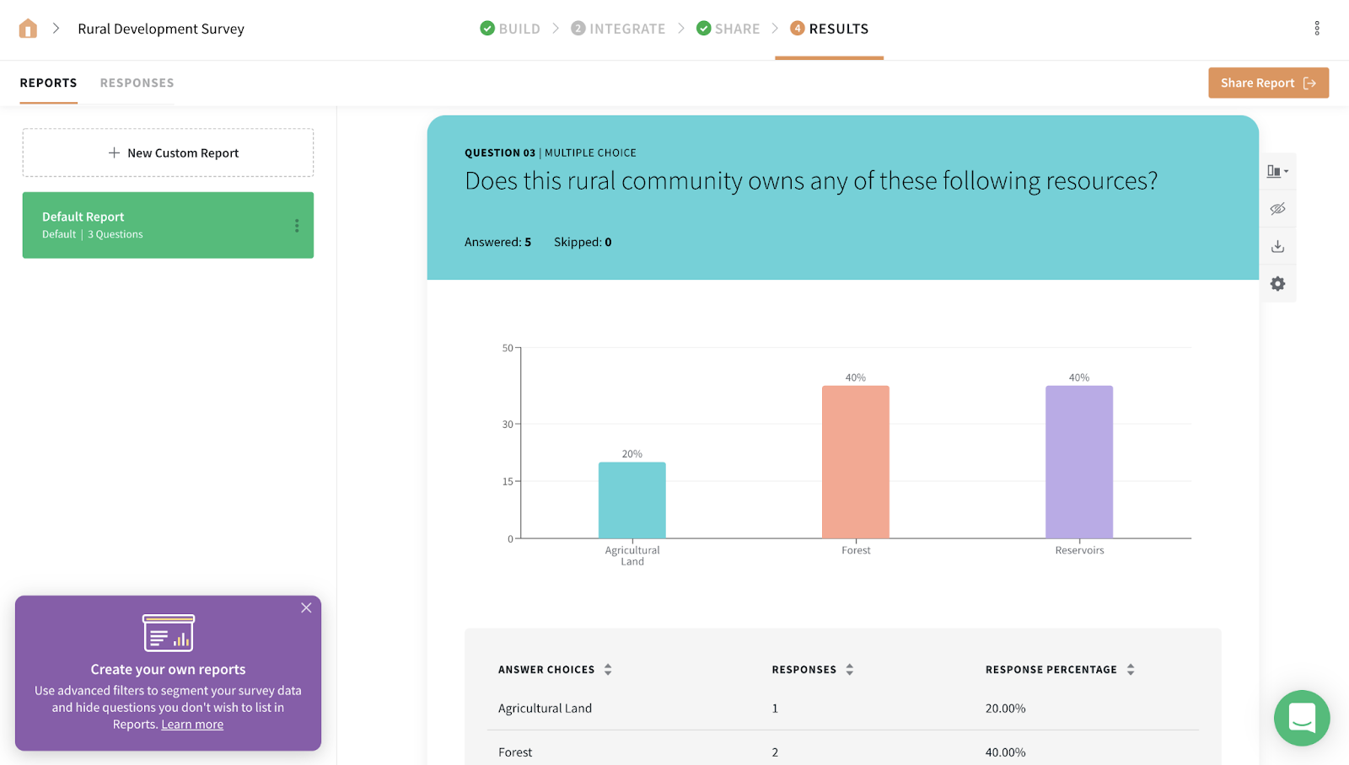Open the three-dot menu at top right

point(1317,29)
